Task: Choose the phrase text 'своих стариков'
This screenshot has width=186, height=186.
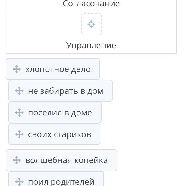Action: click(59, 134)
